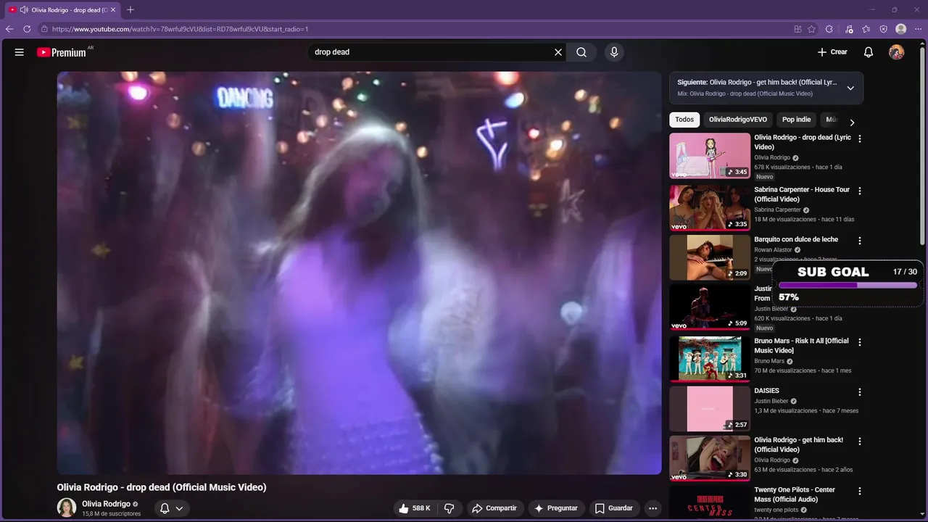Open options for drop dead Lyric Video

860,138
